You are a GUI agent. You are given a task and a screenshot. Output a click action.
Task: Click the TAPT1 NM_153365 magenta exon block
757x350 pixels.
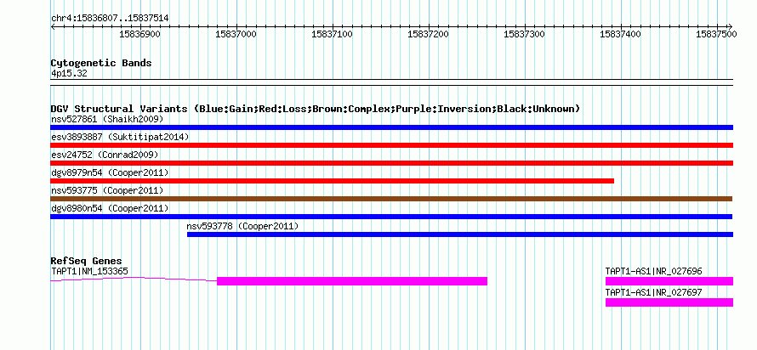pyautogui.click(x=352, y=281)
